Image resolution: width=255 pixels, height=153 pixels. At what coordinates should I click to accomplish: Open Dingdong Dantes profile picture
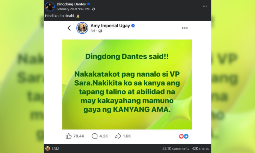[x=50, y=7]
